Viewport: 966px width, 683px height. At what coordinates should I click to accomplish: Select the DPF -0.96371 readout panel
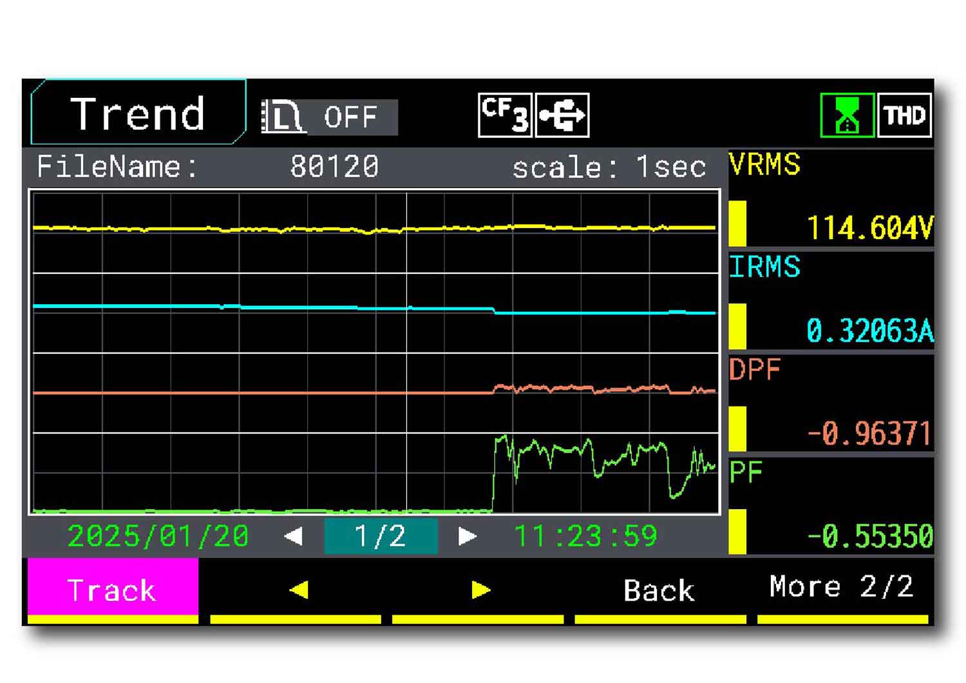[x=831, y=403]
